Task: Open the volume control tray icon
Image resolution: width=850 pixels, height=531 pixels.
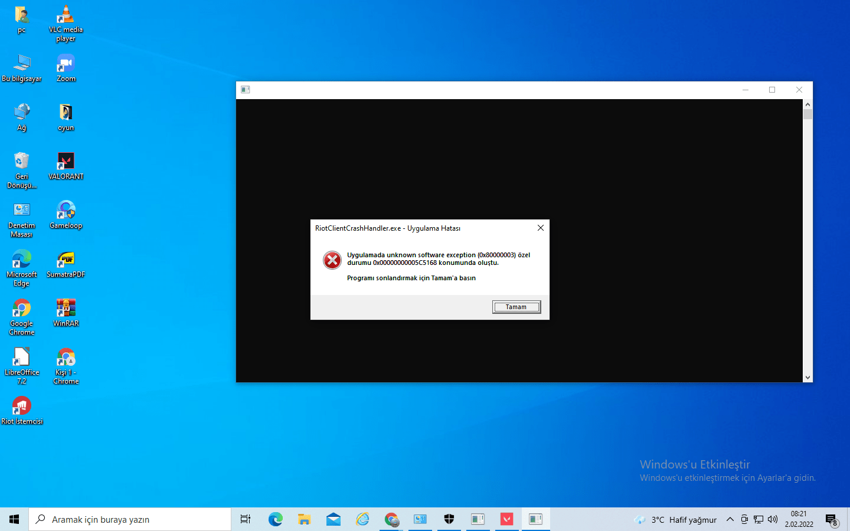Action: [773, 520]
